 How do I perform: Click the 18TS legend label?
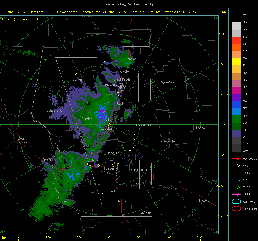coord(247,195)
